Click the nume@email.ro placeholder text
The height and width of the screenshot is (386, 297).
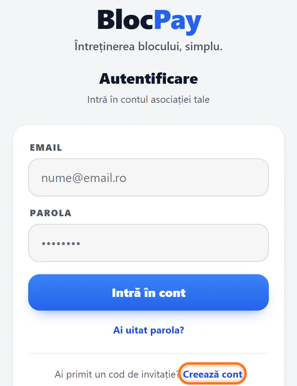(84, 178)
